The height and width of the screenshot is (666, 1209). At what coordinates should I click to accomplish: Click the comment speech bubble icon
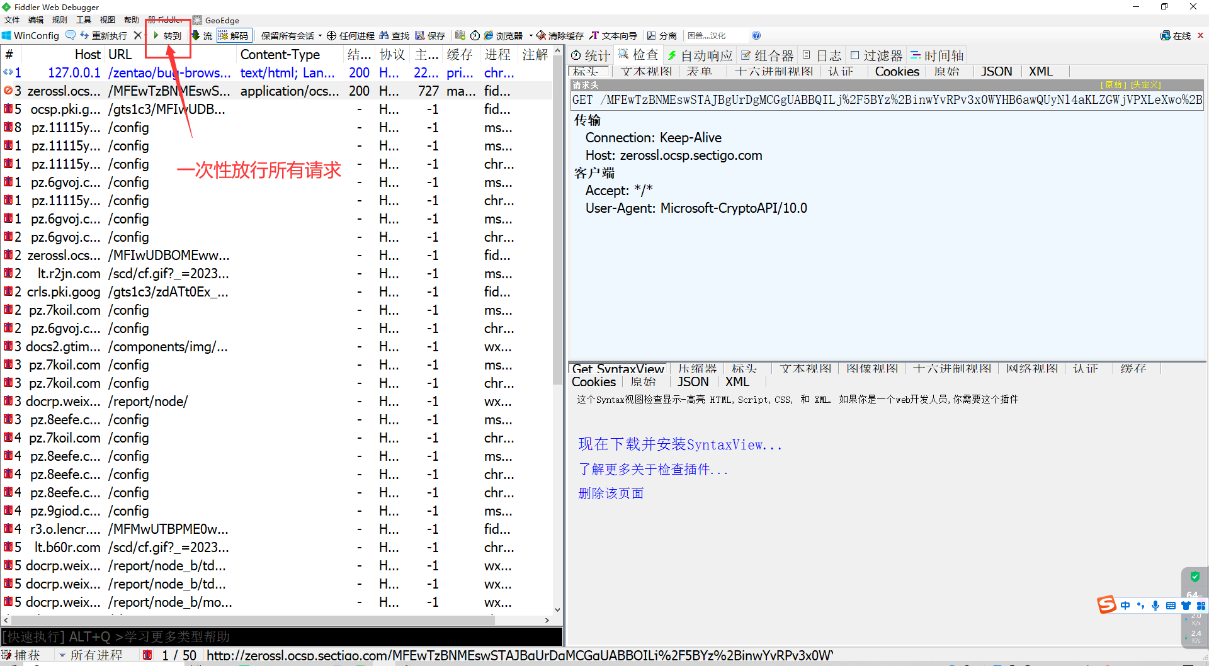tap(71, 36)
